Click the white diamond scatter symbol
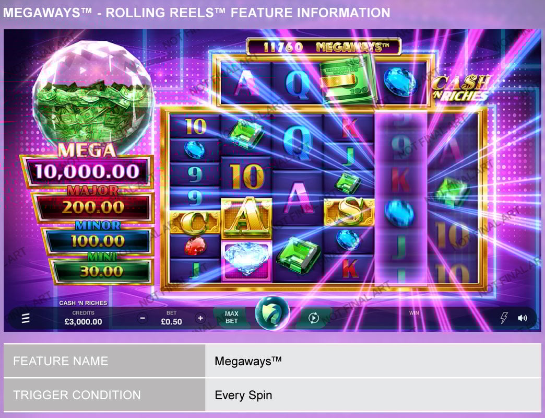545x418 pixels. coord(246,260)
